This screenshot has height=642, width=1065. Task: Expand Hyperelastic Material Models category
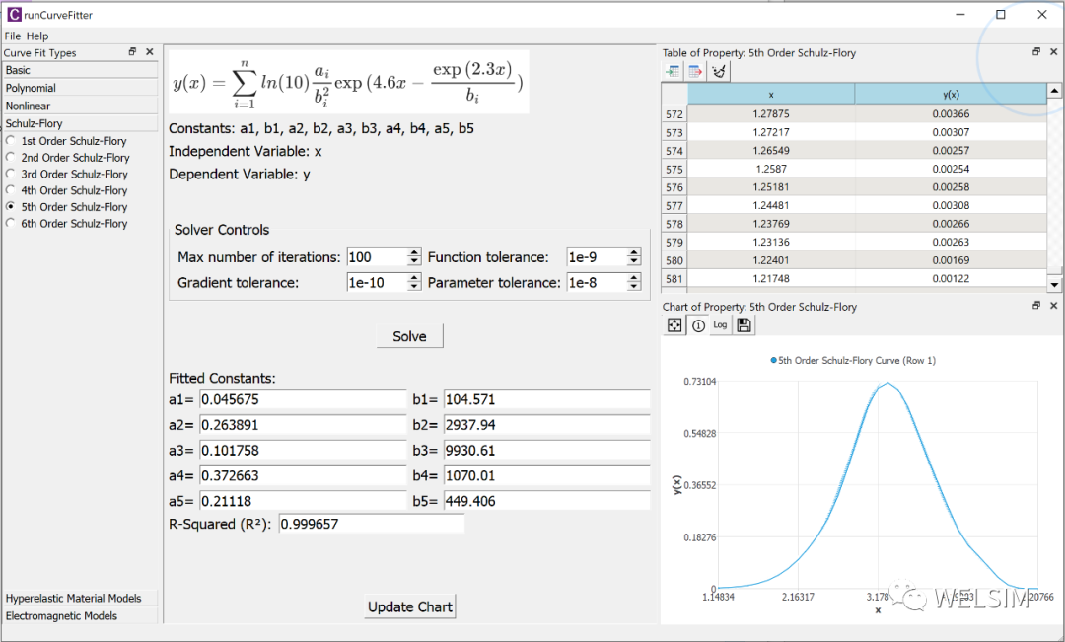[x=80, y=598]
